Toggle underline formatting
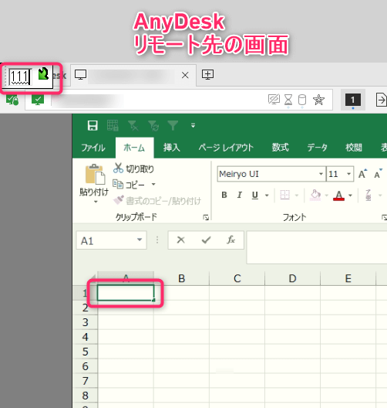Image resolution: width=387 pixels, height=408 pixels. tap(255, 195)
